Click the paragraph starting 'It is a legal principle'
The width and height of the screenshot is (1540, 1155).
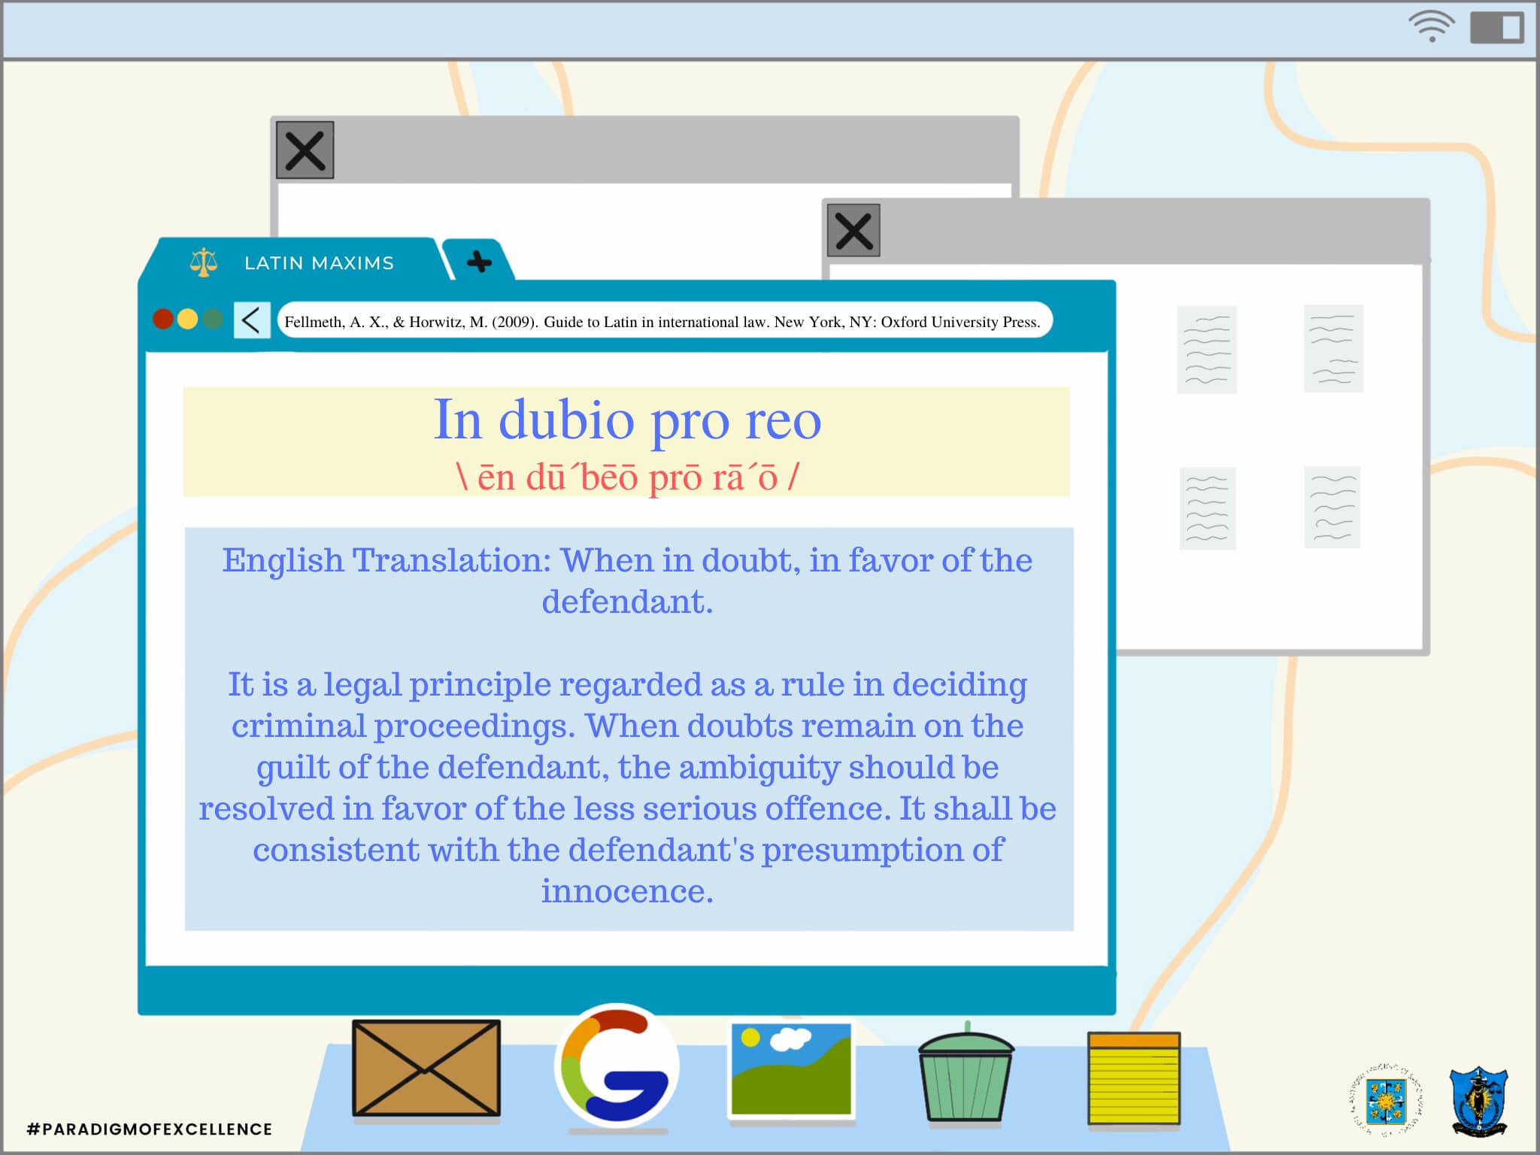click(627, 787)
